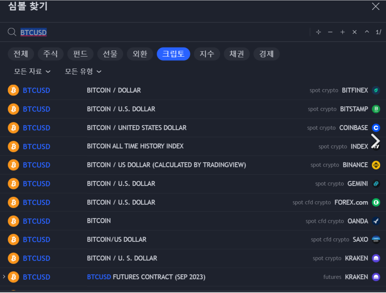Click 'BITCOIN / UNITED STATES DOLLAR' description

137,128
